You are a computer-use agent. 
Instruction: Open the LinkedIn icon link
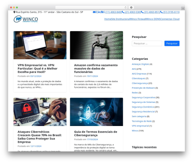(99, 12)
